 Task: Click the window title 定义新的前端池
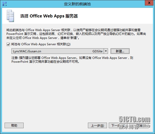click(x=77, y=4)
